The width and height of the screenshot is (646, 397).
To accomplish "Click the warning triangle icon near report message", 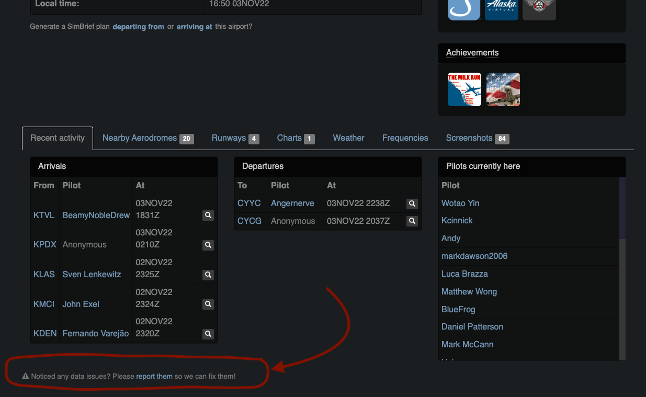I will tap(25, 376).
